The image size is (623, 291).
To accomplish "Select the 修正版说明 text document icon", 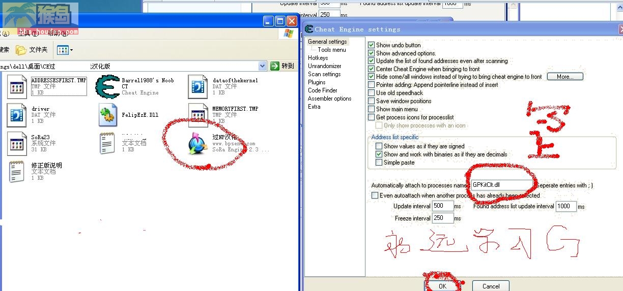I will click(17, 172).
